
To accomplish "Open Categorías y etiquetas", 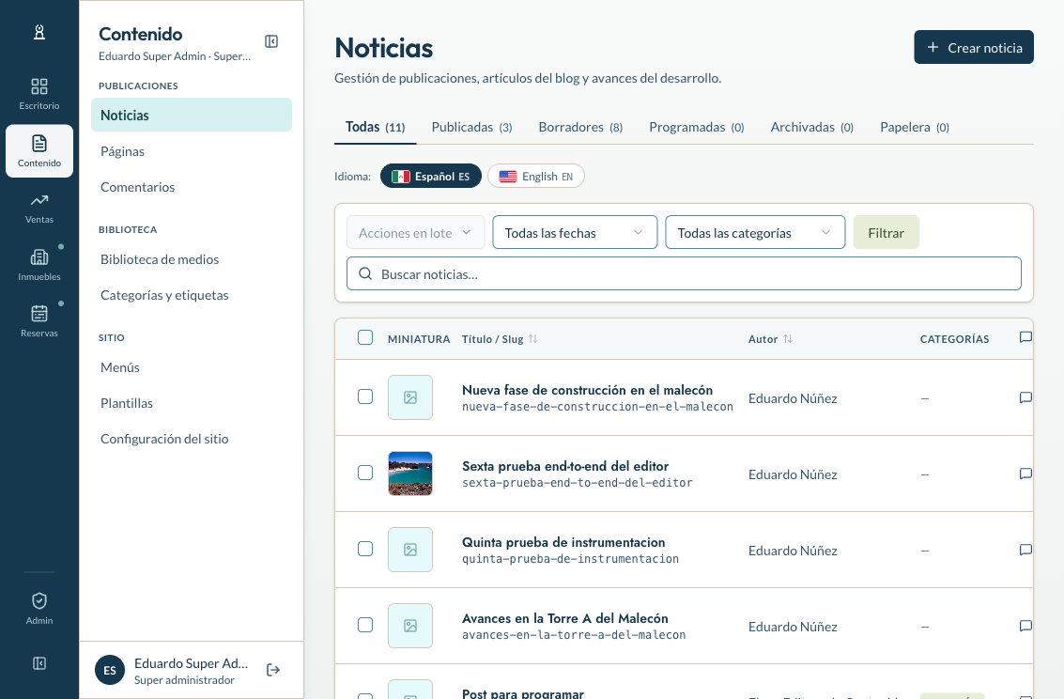I will tap(192, 294).
